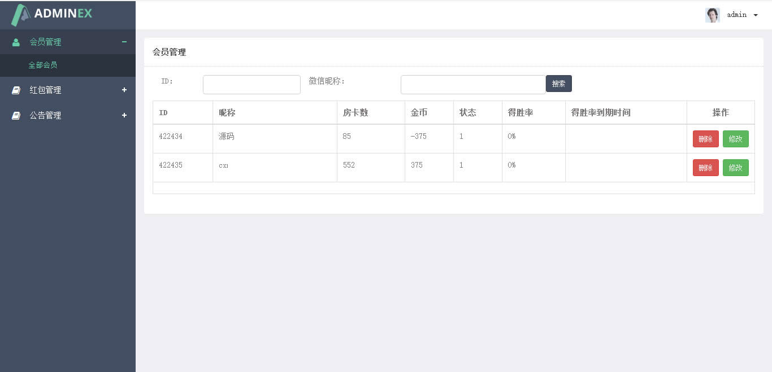Edit member 422434 with 修改 button
The height and width of the screenshot is (372, 772).
point(735,139)
